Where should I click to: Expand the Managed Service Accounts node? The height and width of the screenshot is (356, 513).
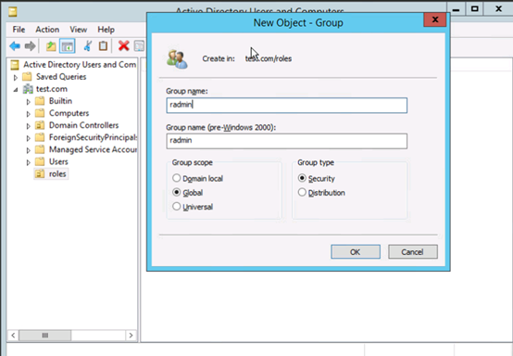[x=29, y=150]
